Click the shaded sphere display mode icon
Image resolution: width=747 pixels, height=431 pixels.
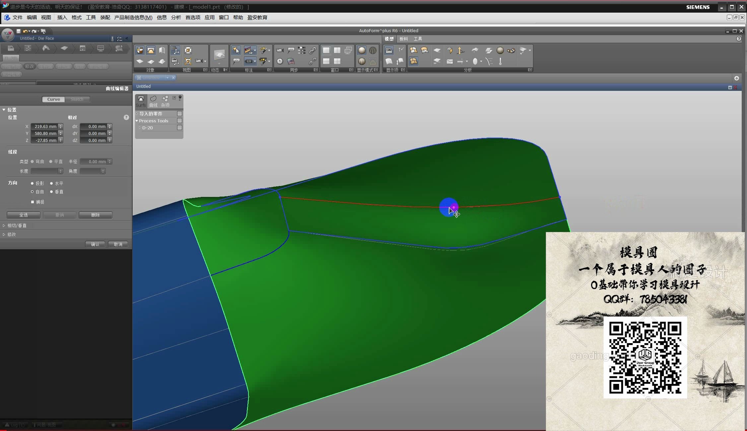362,50
